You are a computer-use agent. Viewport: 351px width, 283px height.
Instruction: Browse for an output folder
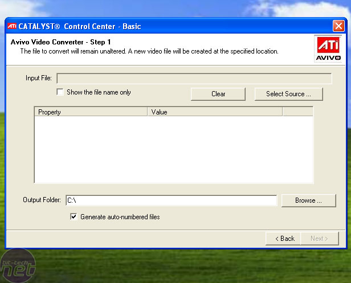tap(308, 200)
